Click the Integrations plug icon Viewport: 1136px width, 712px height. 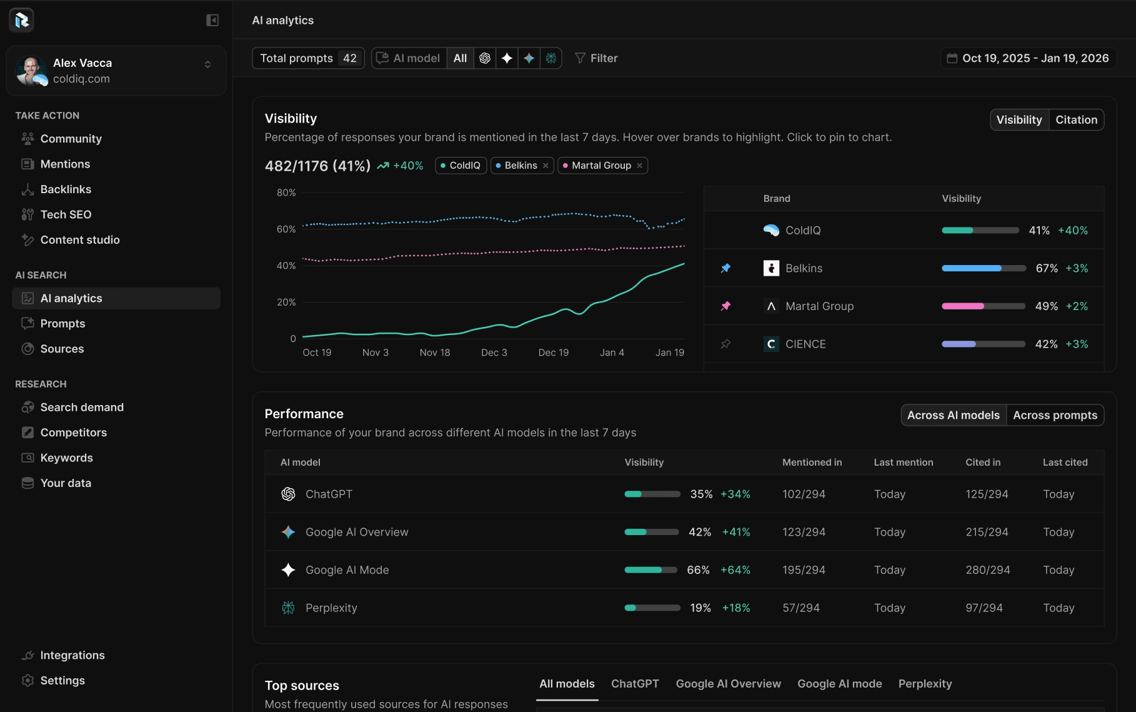pyautogui.click(x=27, y=655)
